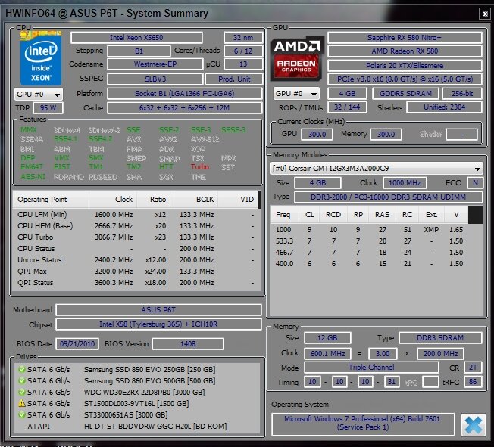Click the PCIe v3.0 x16 link field

point(405,79)
